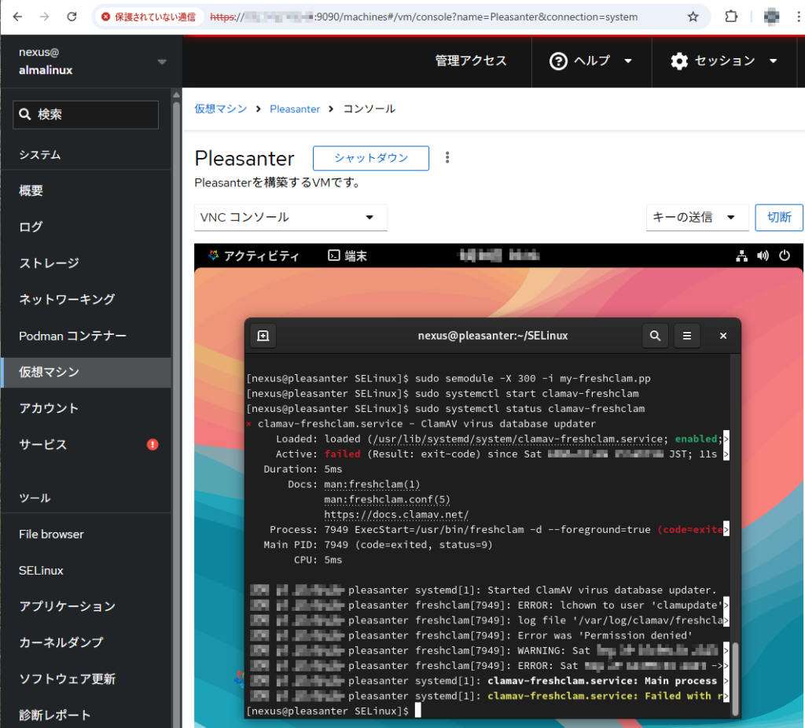Click the 検索 search field in sidebar

point(86,115)
